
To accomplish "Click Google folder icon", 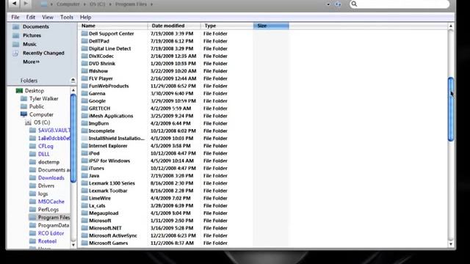I will coord(84,101).
